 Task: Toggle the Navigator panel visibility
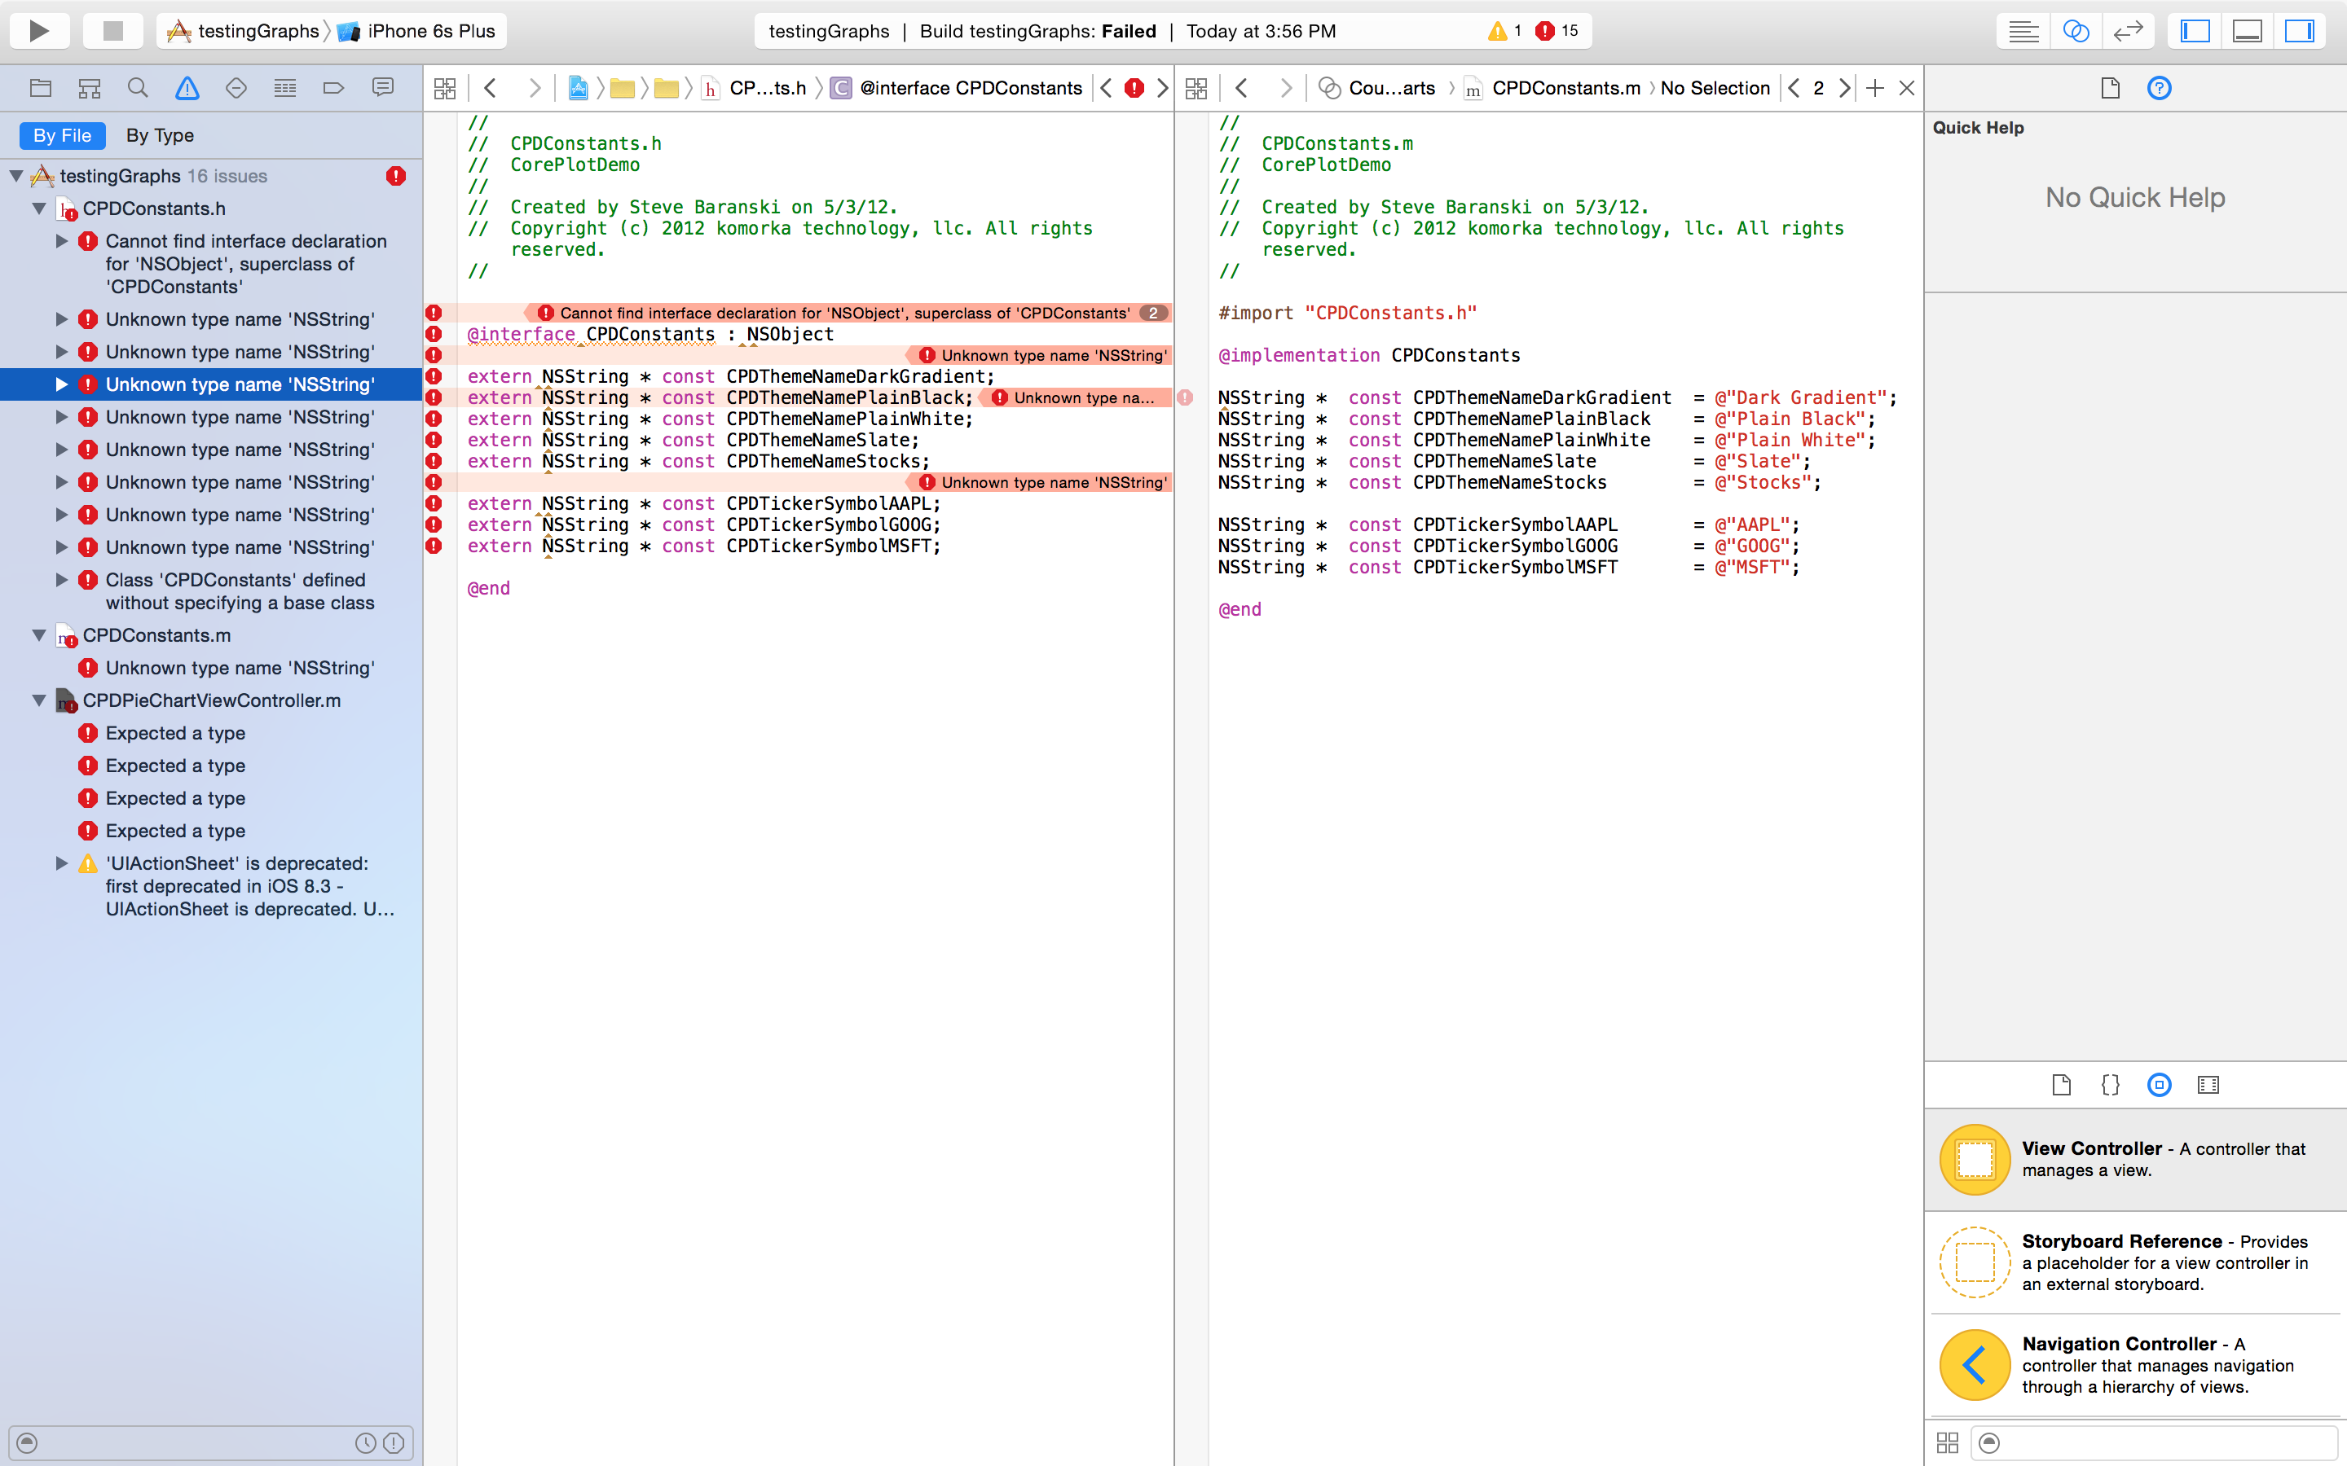[x=2195, y=31]
